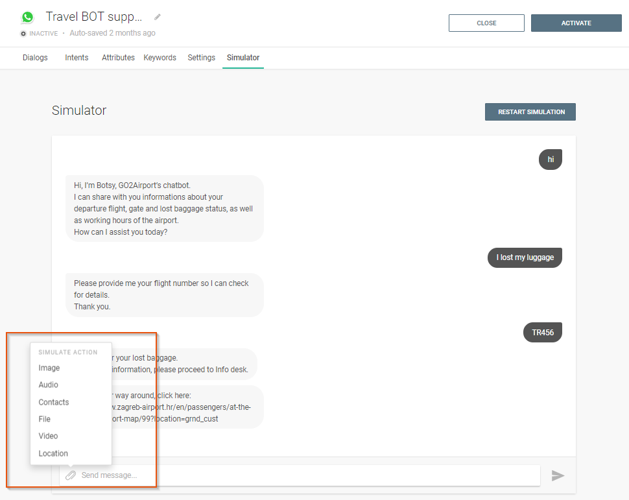This screenshot has height=500, width=629.
Task: Open the Dialogs tab
Action: pos(35,58)
